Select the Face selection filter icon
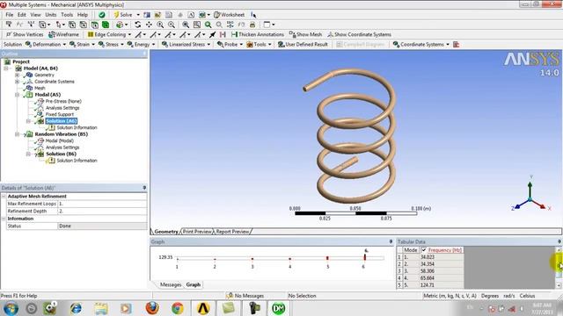The height and width of the screenshot is (316, 563). coord(94,25)
